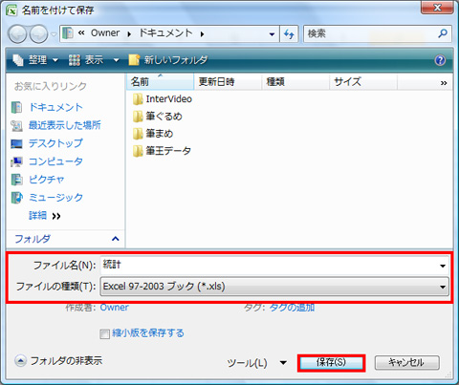Open ミュージック favorite link

click(55, 198)
